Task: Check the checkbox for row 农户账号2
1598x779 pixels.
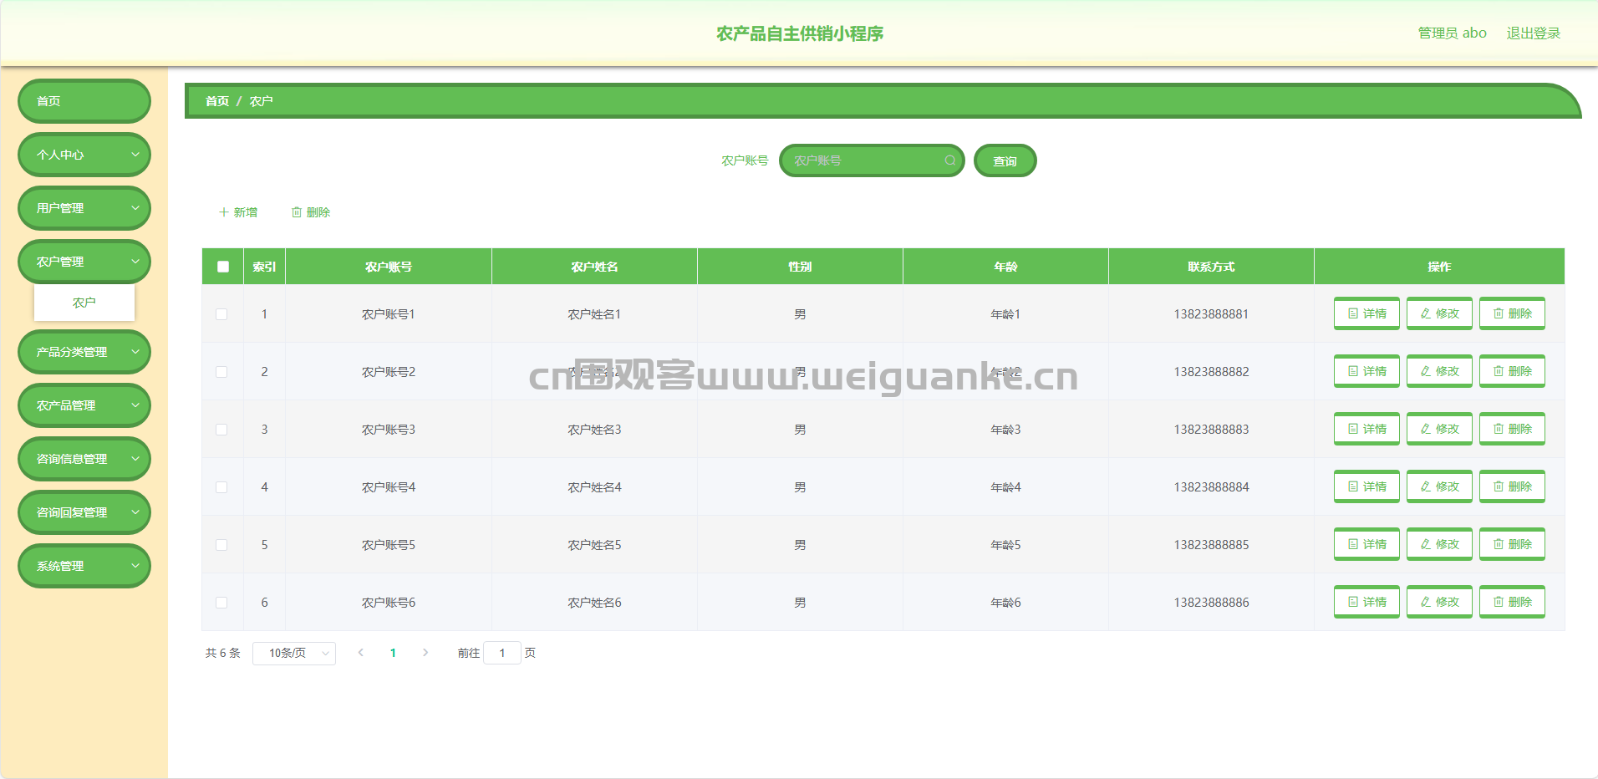Action: click(x=221, y=372)
